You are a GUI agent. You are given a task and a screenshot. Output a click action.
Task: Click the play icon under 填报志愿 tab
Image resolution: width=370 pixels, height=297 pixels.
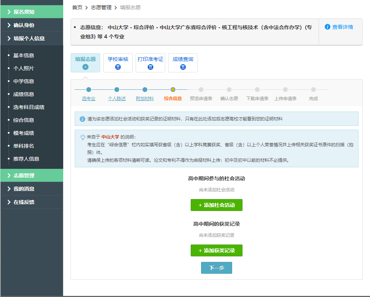[x=85, y=67]
